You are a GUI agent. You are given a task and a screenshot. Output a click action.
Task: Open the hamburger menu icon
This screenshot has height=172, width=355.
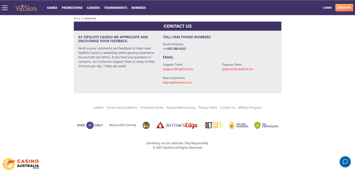click(x=5, y=8)
